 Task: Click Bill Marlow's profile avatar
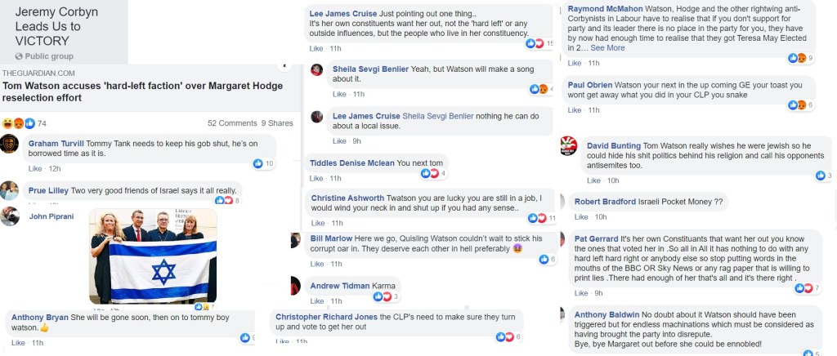click(x=295, y=240)
